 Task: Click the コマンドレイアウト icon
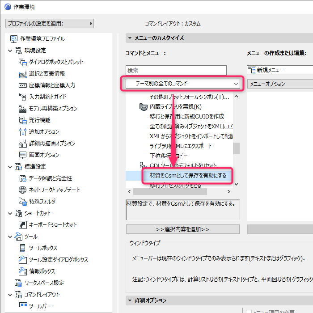tap(18, 294)
